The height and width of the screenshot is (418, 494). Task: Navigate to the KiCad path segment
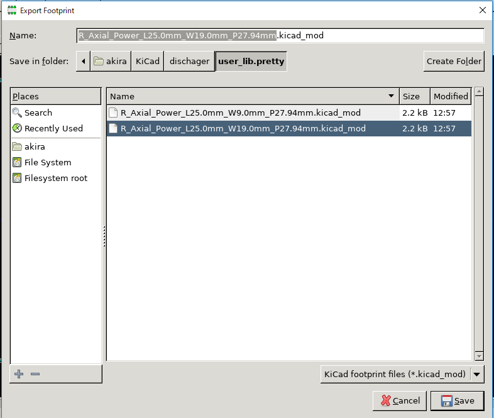[148, 62]
